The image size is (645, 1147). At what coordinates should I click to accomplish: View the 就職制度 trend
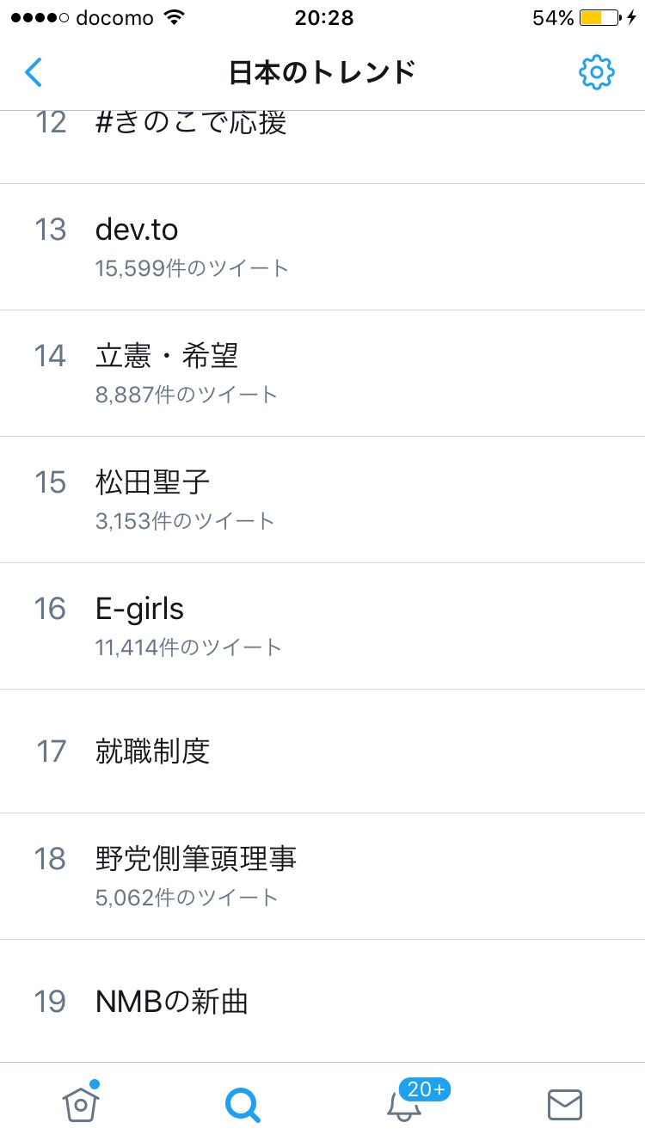pyautogui.click(x=153, y=751)
